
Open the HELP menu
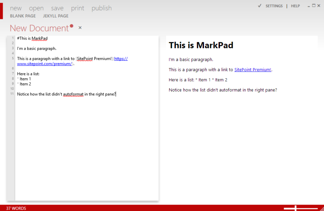point(295,6)
